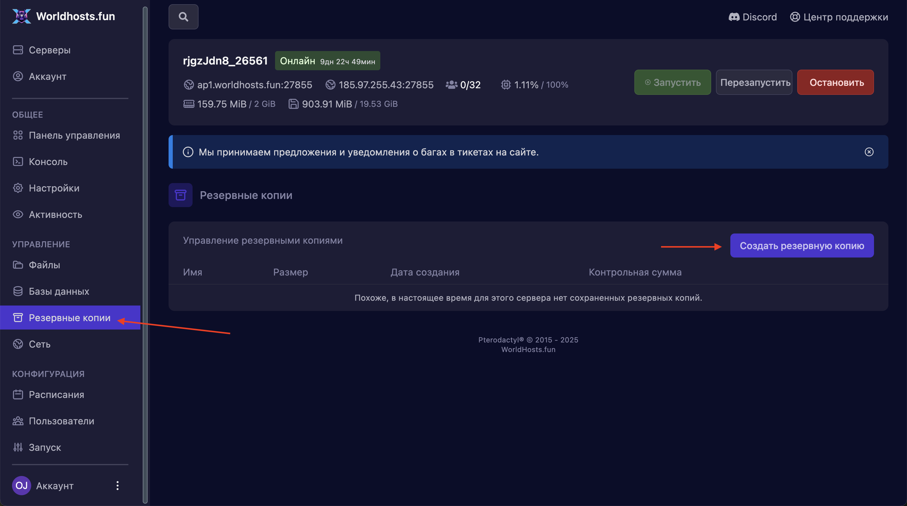
Task: Expand account three-dots menu
Action: pyautogui.click(x=117, y=486)
